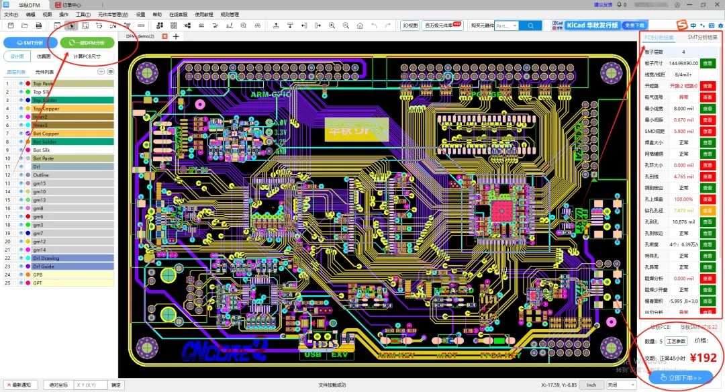Click the undo arrow icon
The image size is (725, 392).
(x=374, y=26)
